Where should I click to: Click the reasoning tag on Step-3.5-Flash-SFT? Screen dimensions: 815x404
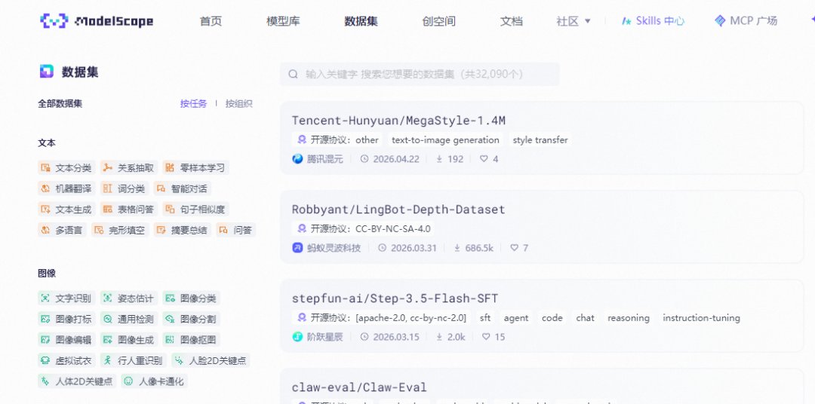(629, 318)
